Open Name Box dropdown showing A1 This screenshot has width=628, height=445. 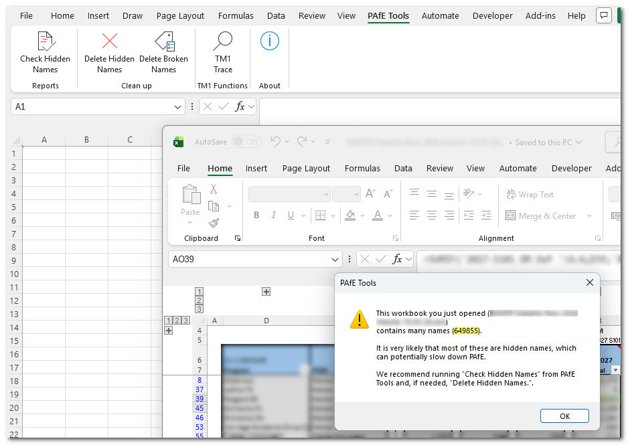(x=177, y=107)
